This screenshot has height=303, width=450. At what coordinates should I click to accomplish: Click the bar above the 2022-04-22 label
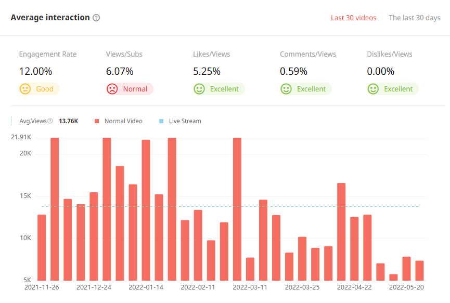coord(354,248)
